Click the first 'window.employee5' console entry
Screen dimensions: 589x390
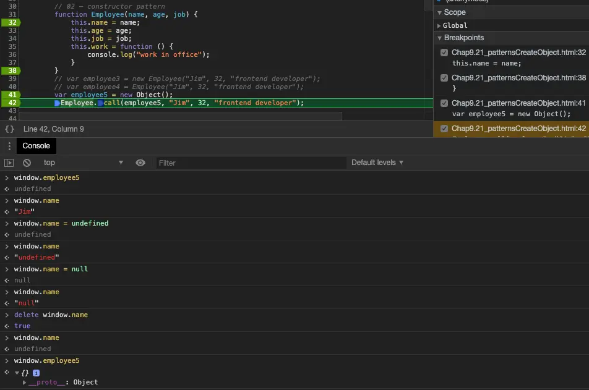[47, 177]
